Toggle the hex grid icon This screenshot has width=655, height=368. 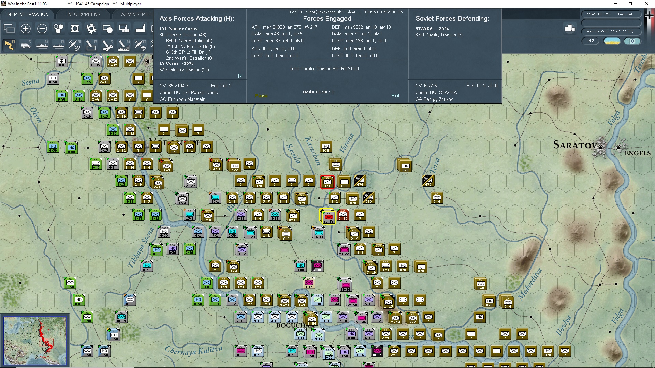coord(58,29)
